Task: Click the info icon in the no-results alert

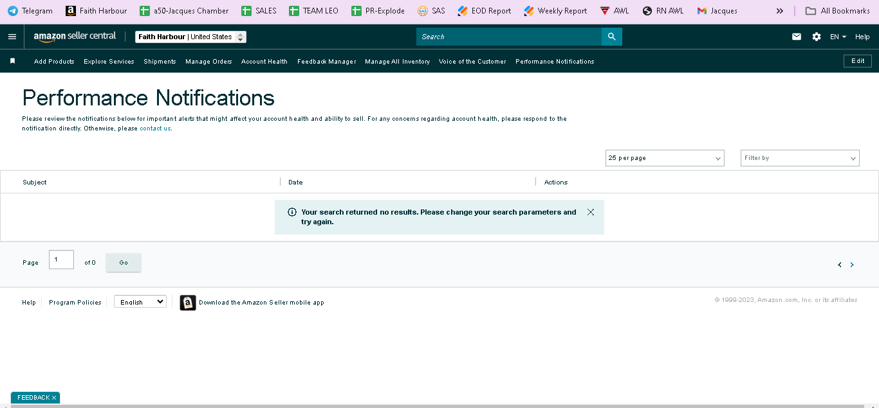Action: (292, 212)
